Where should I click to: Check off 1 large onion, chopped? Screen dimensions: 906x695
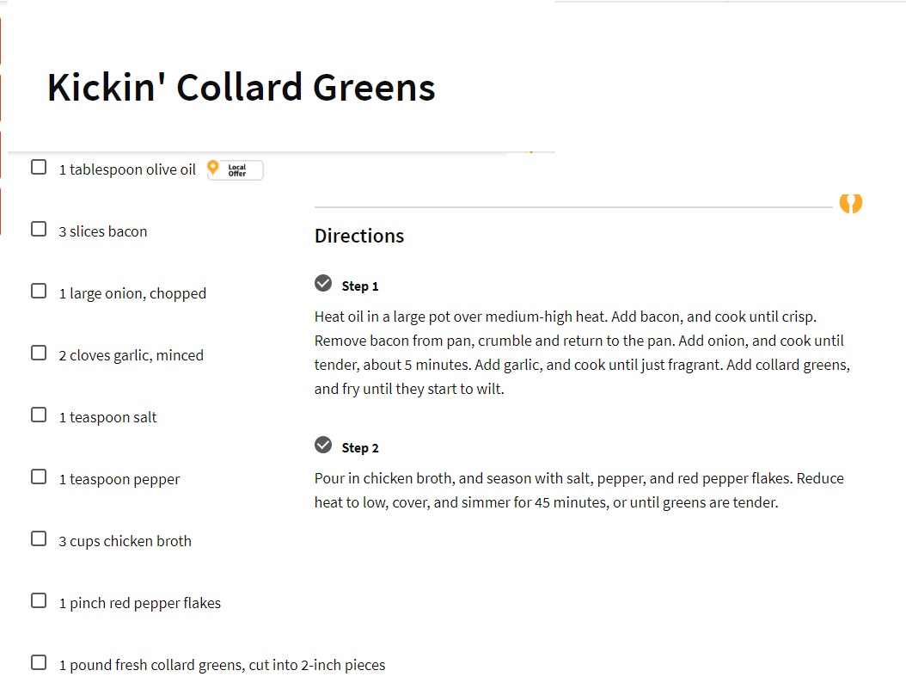click(x=39, y=291)
